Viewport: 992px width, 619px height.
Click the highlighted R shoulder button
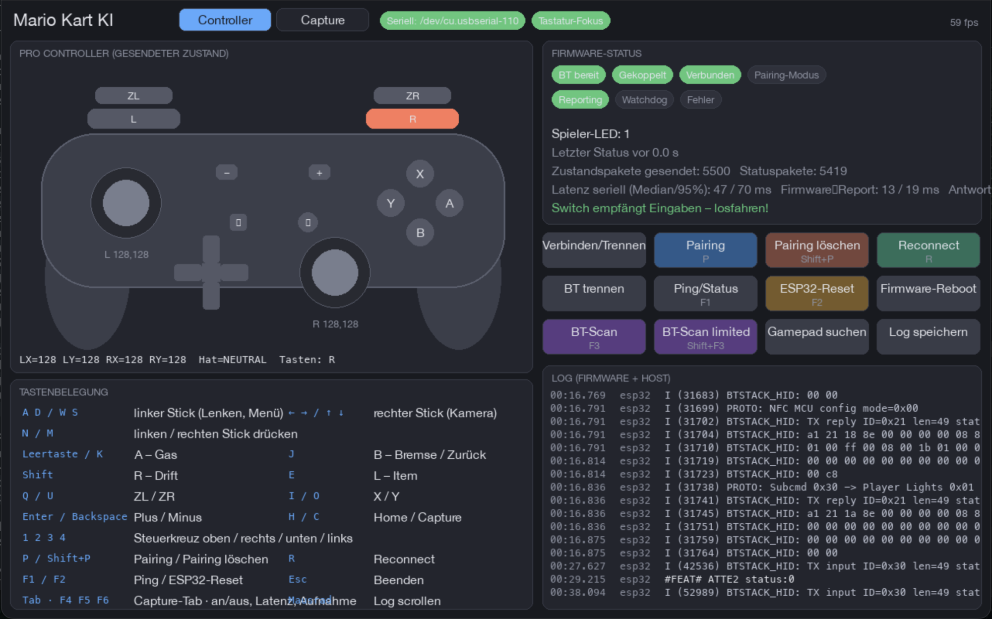(x=412, y=119)
